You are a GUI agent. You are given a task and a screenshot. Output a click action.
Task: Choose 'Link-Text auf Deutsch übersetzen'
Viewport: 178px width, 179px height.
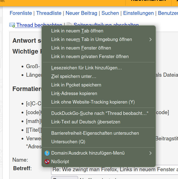[x=86, y=122]
